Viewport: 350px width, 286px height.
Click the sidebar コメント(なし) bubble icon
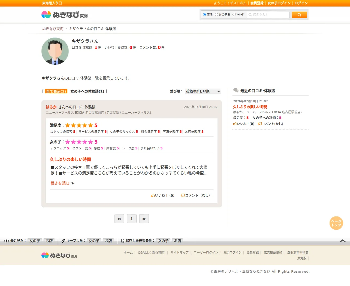pyautogui.click(x=260, y=124)
